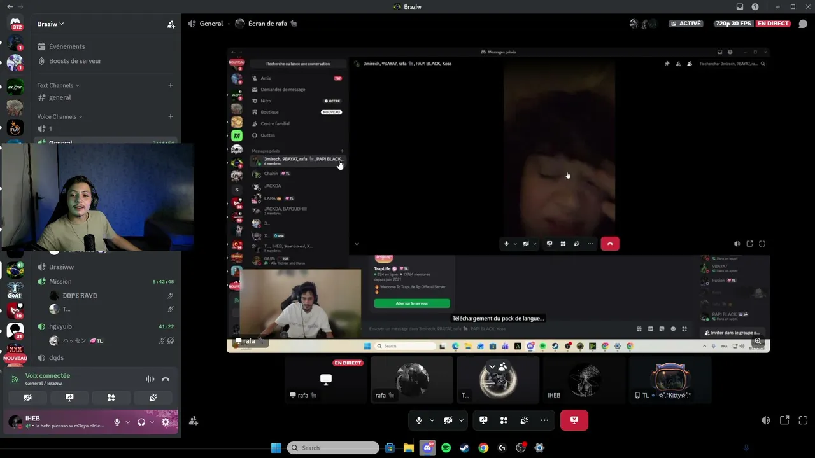
Task: Join the dqds voice channel
Action: [x=106, y=357]
